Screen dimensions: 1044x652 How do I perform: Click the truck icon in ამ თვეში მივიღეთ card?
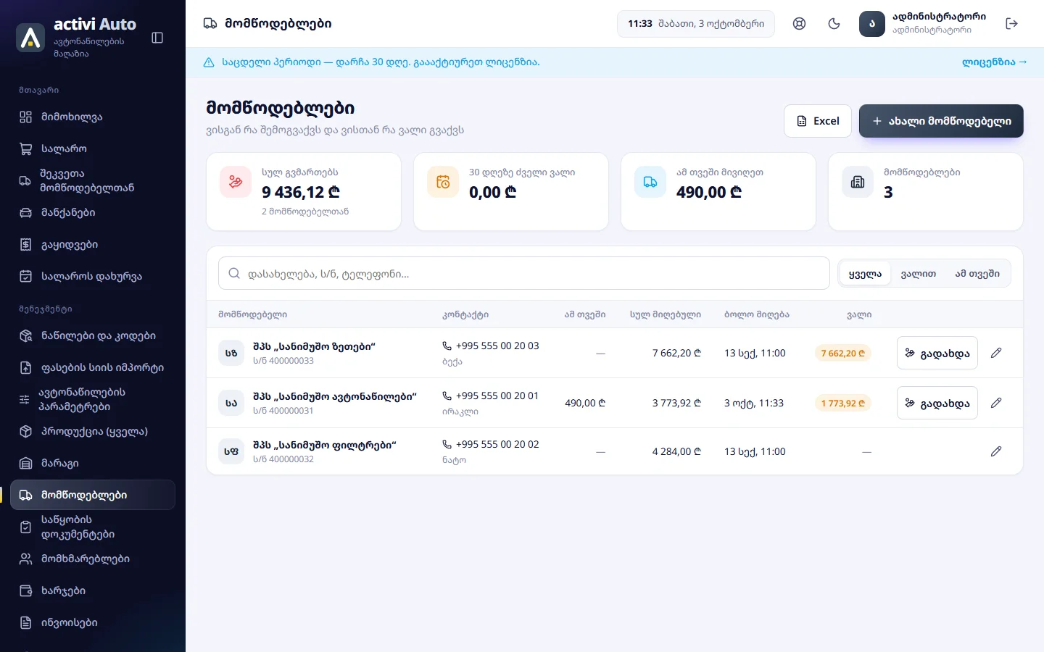pos(650,182)
